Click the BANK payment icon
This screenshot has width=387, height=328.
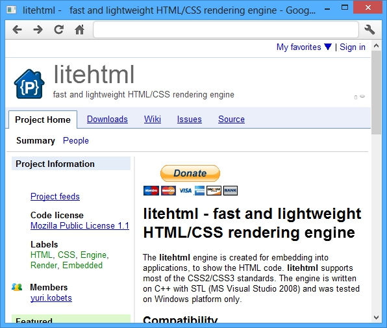[x=231, y=190]
